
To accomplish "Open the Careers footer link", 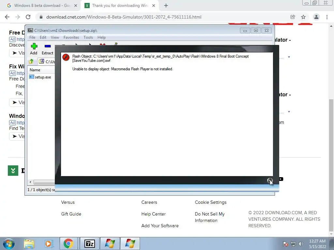I will pos(149,202).
